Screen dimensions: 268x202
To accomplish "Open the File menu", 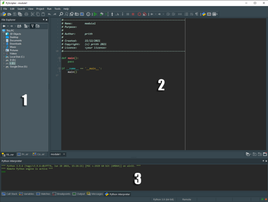I will (5, 9).
